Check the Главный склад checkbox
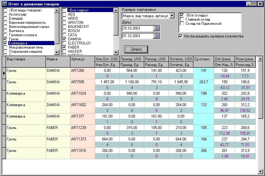Image resolution: width=265 pixels, height=176 pixels. click(182, 19)
